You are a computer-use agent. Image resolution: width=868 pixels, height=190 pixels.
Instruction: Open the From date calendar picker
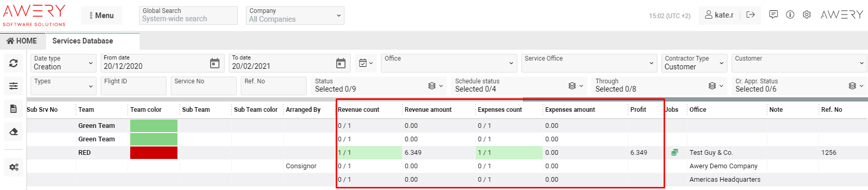(214, 63)
